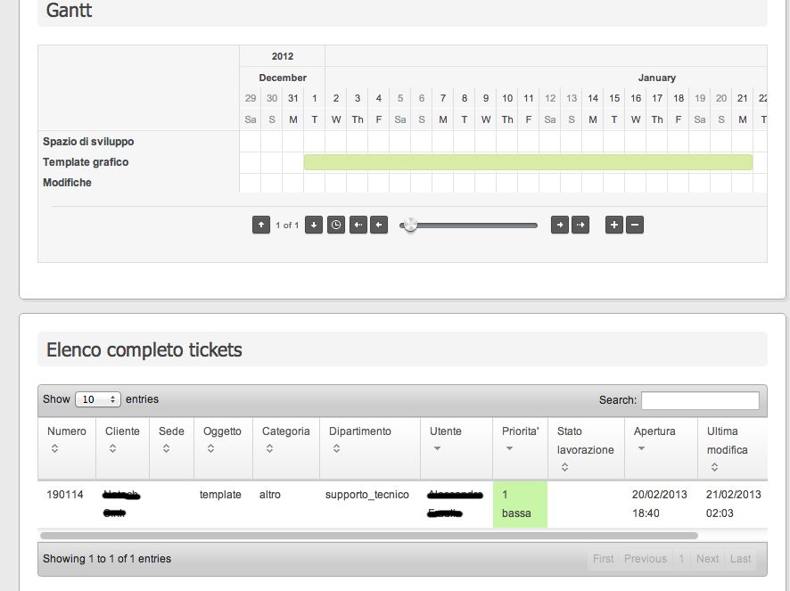
Task: Open the Show entries count dropdown
Action: pyautogui.click(x=98, y=399)
